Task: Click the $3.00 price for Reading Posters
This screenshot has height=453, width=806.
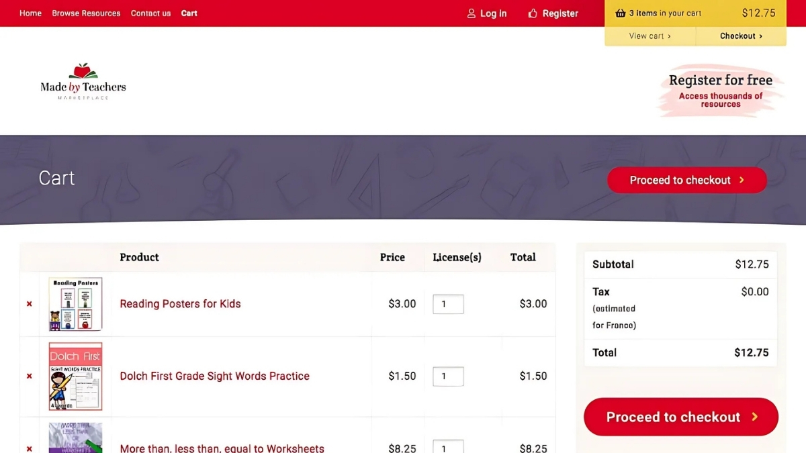Action: click(x=402, y=304)
